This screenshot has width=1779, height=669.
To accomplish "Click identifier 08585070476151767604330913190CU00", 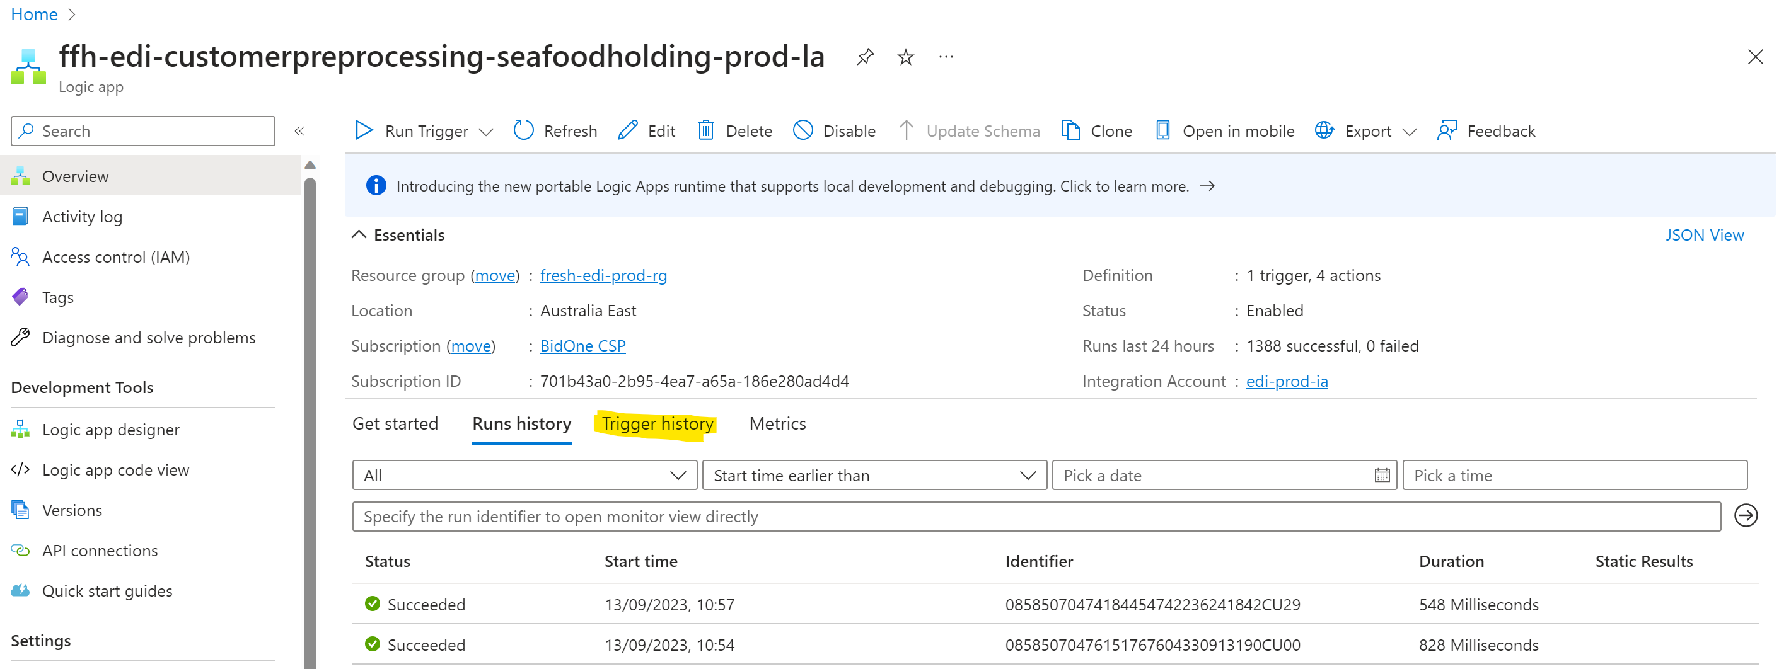I will [1152, 644].
